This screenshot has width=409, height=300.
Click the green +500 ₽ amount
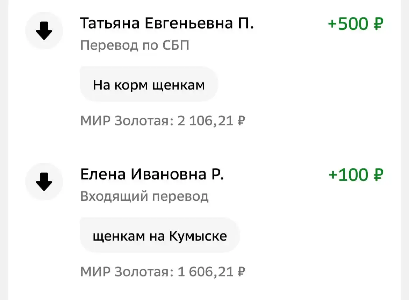tap(355, 24)
